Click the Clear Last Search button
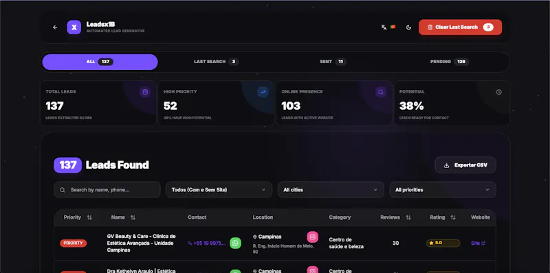 tap(460, 27)
